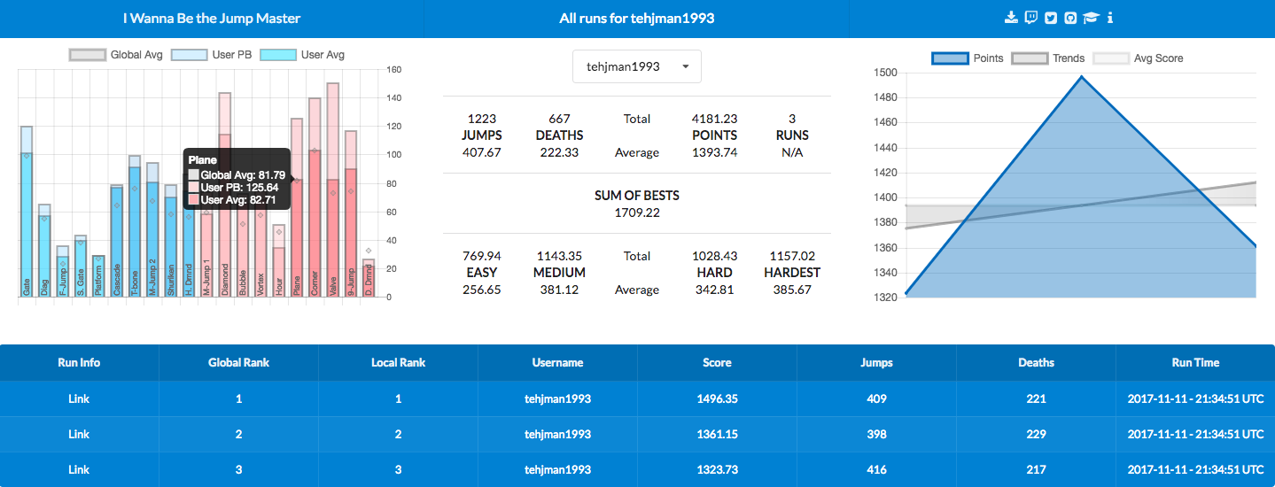Open the Twitch icon link
Screen dimensions: 1275x487
(x=1031, y=18)
